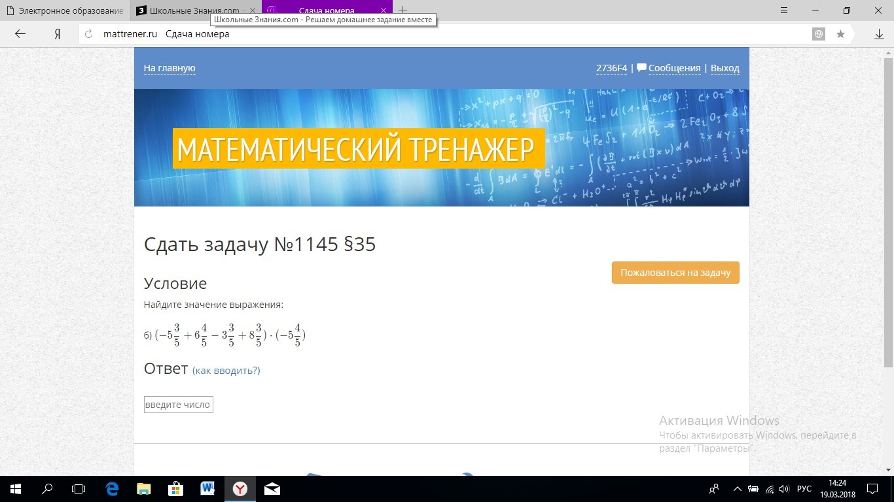This screenshot has width=894, height=502.
Task: Switch input language via РУС indicator
Action: pyautogui.click(x=804, y=489)
